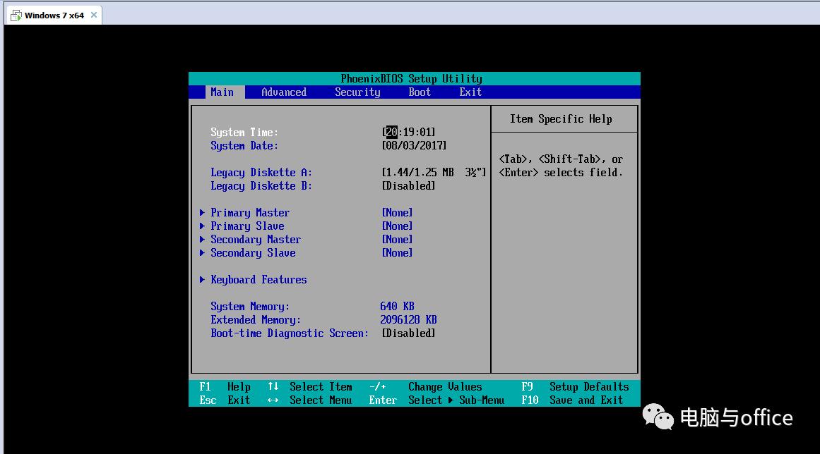Click the VM icon in Windows 7 tab
820x454 pixels.
click(16, 16)
